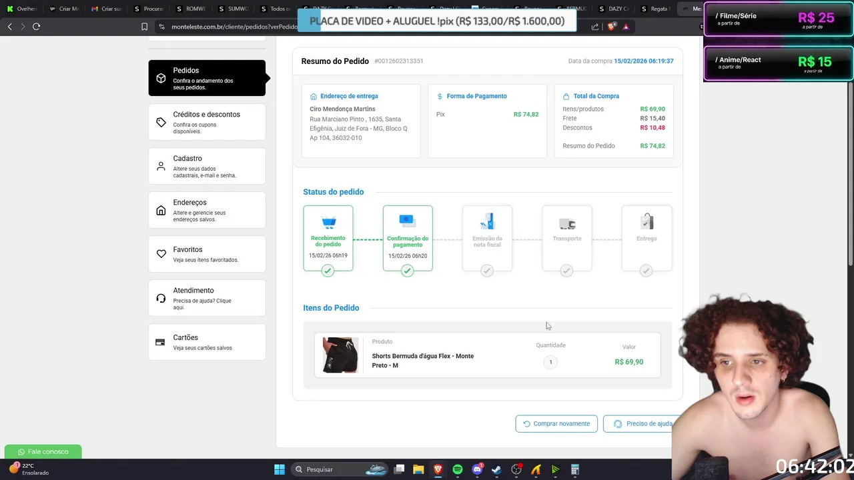Image resolution: width=854 pixels, height=480 pixels.
Task: Click the Pix payment amount R$ 74,82
Action: tap(526, 115)
